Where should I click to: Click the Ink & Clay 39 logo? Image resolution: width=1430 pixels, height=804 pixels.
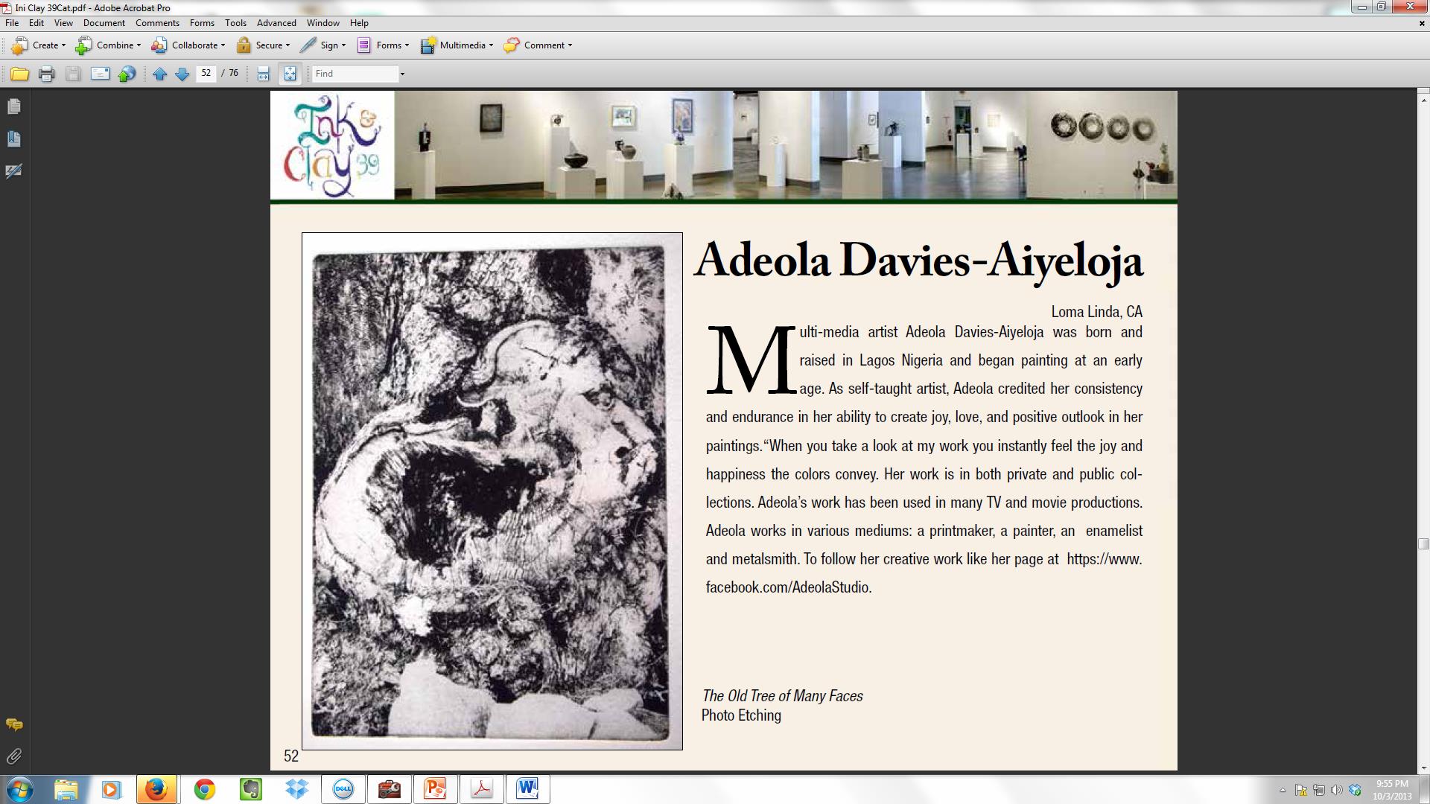(332, 145)
